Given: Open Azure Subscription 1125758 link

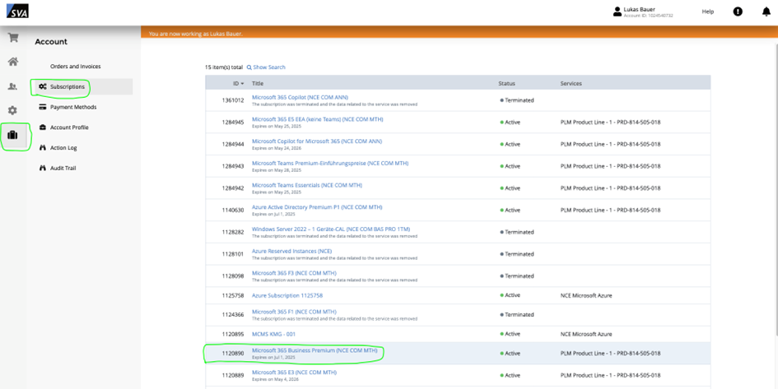Looking at the screenshot, I should click(287, 295).
